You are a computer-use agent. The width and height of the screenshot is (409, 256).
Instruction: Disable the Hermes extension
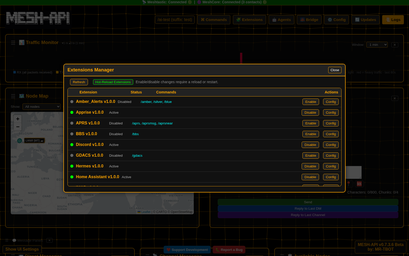pyautogui.click(x=310, y=166)
